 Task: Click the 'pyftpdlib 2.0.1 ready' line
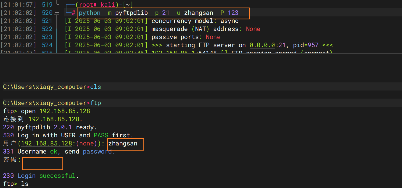pyautogui.click(x=50, y=127)
